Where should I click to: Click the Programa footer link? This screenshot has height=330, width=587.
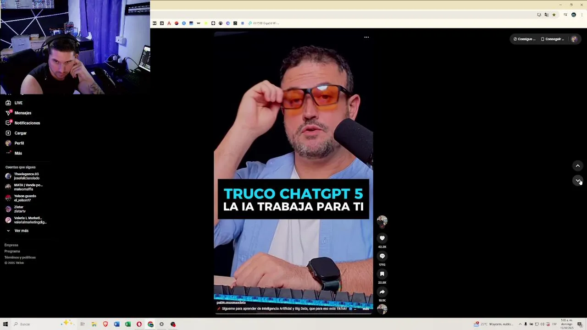[x=12, y=251]
